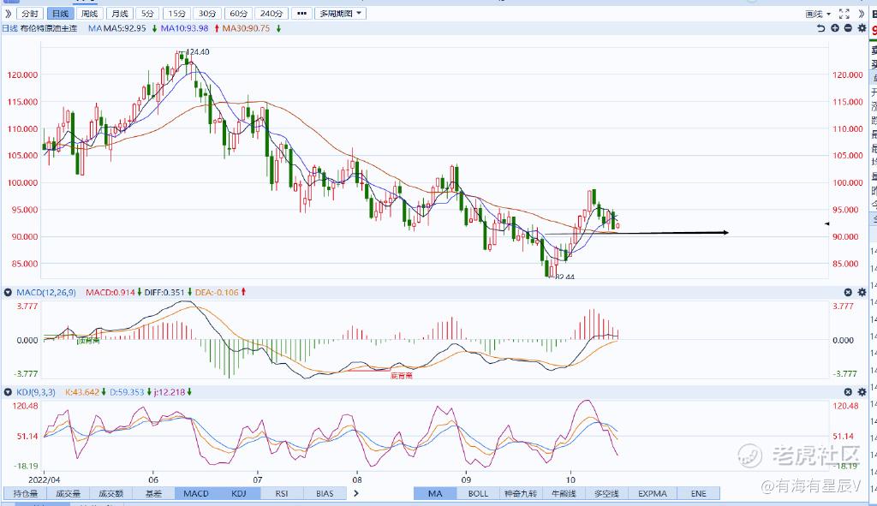Toggle the 日线 daily chart period
877x506 pixels.
click(60, 14)
